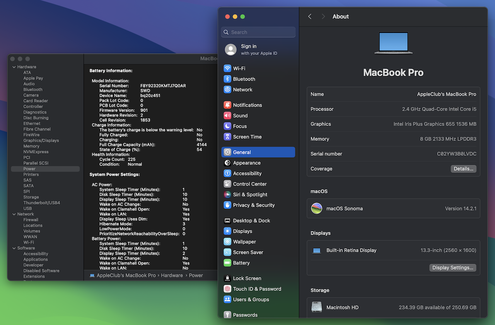
Task: Select the Screen Time hourglass icon
Action: (x=227, y=137)
